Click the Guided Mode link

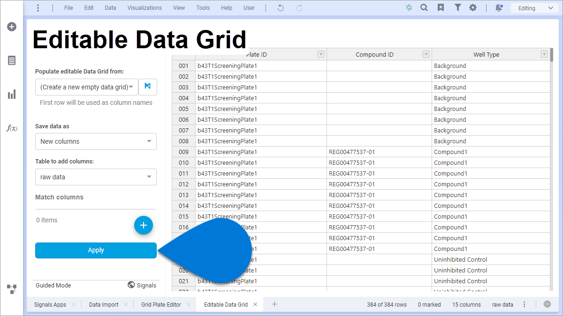tap(53, 285)
